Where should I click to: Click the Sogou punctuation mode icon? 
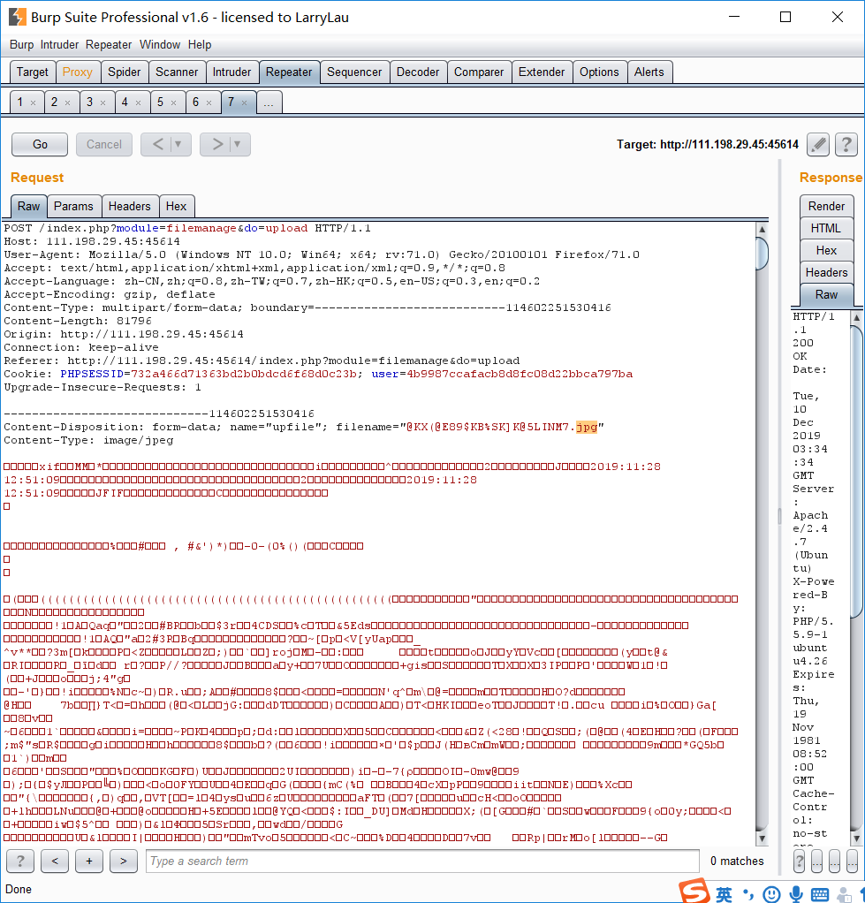click(x=748, y=894)
